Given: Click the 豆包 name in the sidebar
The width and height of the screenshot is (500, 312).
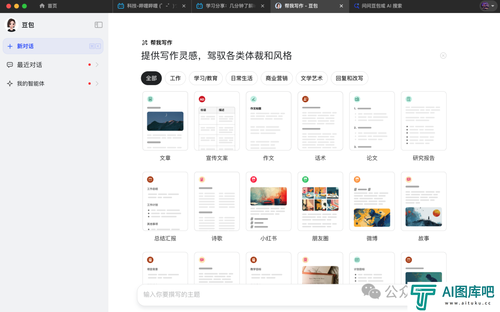Looking at the screenshot, I should [x=28, y=25].
